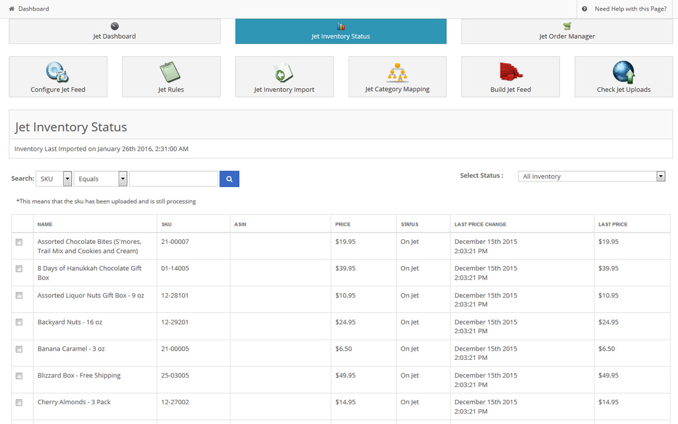Click the Configure Jet Feed gear icon
The width and height of the screenshot is (678, 424).
pos(57,72)
